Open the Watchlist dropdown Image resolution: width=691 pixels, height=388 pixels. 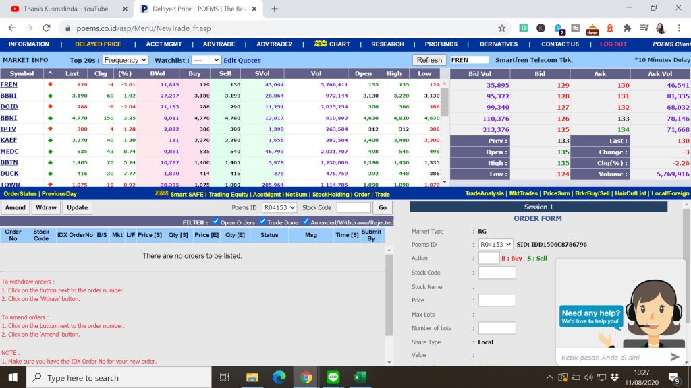pos(206,60)
